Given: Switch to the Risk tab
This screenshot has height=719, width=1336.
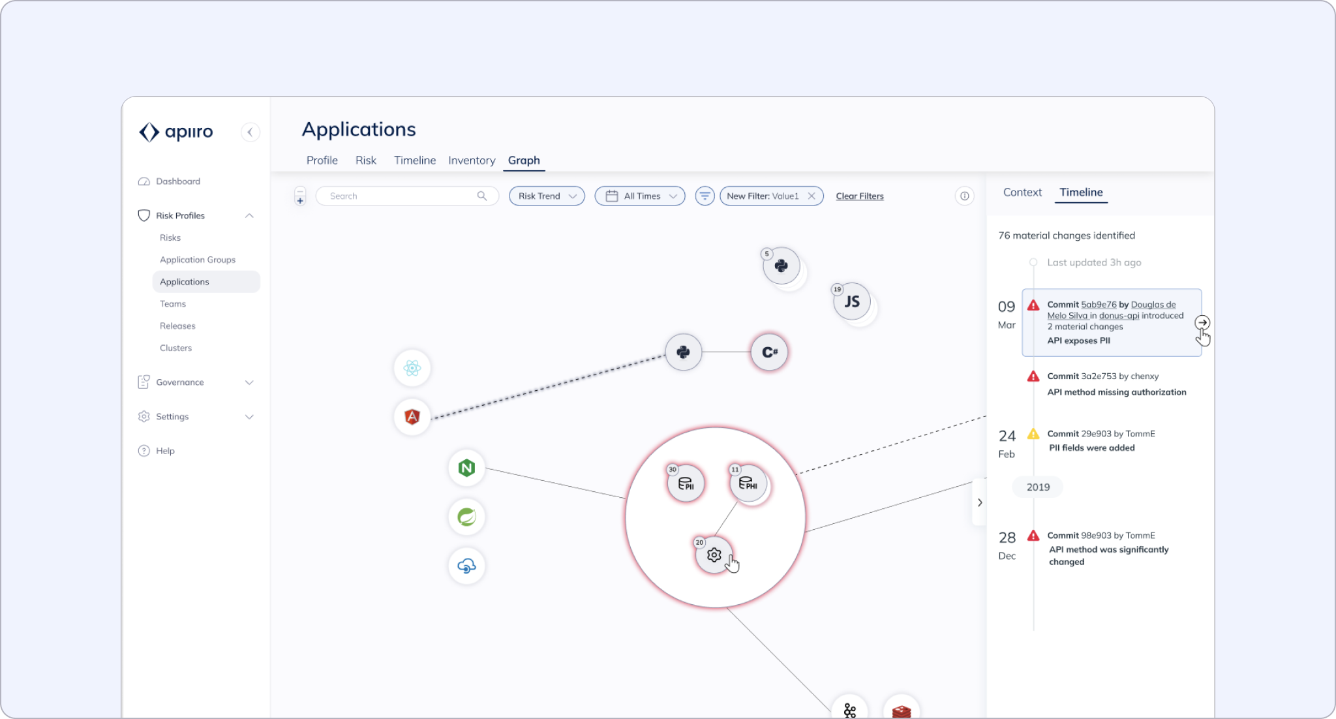Looking at the screenshot, I should pyautogui.click(x=366, y=161).
